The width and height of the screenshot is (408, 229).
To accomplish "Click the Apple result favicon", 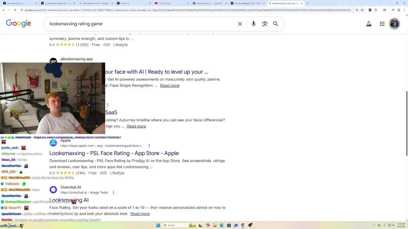I will coord(53,143).
